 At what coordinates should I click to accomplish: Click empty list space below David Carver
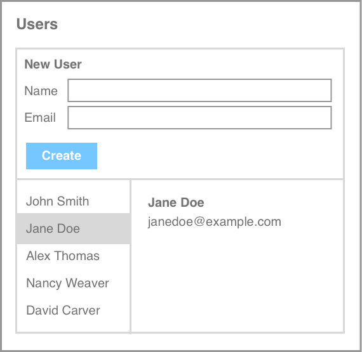(x=74, y=327)
